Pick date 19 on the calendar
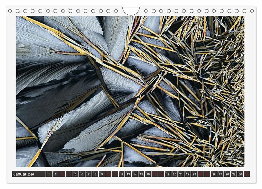Viewport: 262px width, 189px height. [168, 174]
